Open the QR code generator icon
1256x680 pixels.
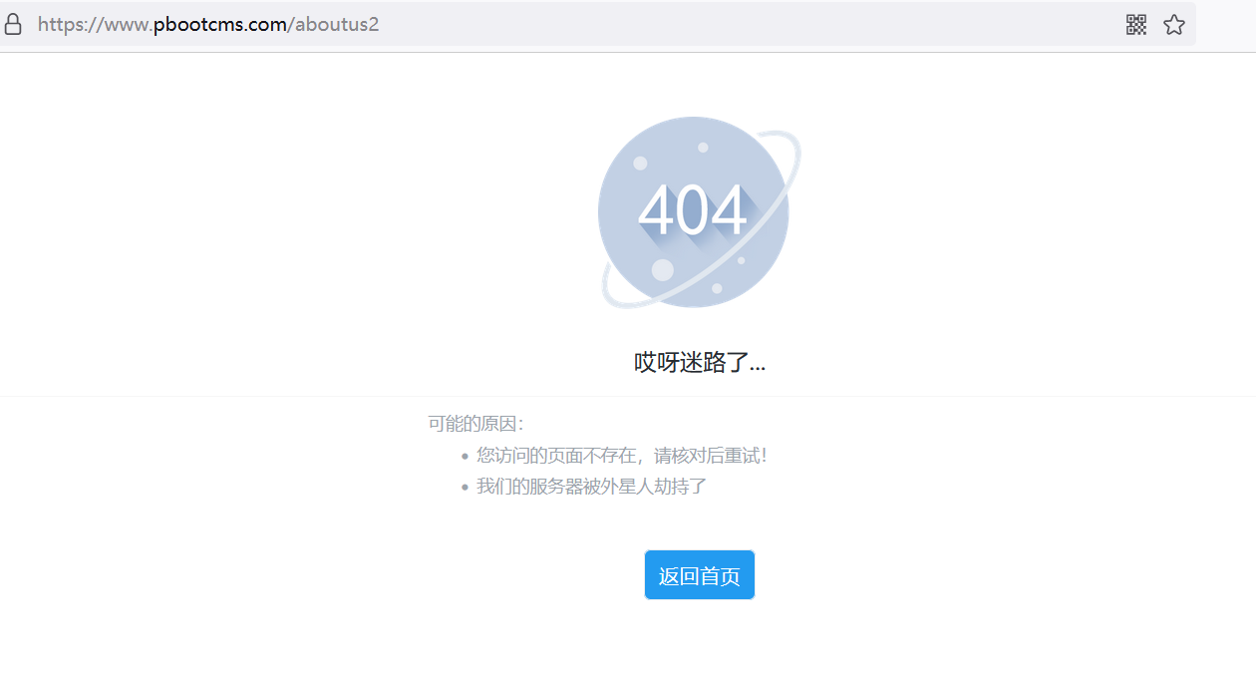tap(1136, 25)
